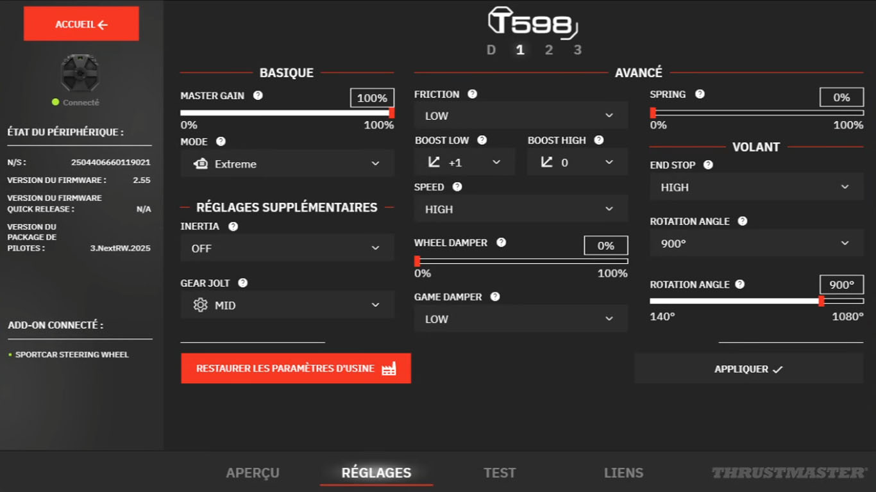Click the Master Gain slider handle
876x492 pixels.
pyautogui.click(x=391, y=113)
